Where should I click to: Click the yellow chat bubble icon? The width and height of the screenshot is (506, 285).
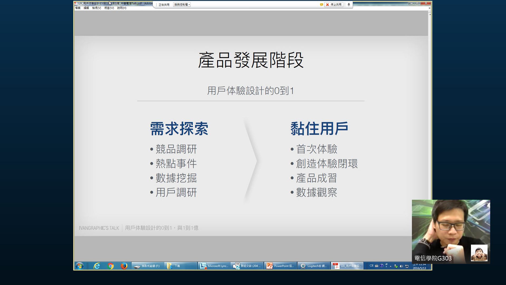pos(322,4)
